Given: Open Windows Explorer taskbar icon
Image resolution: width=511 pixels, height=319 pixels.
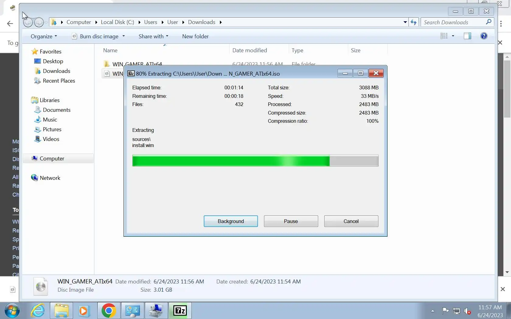Looking at the screenshot, I should click(x=61, y=310).
